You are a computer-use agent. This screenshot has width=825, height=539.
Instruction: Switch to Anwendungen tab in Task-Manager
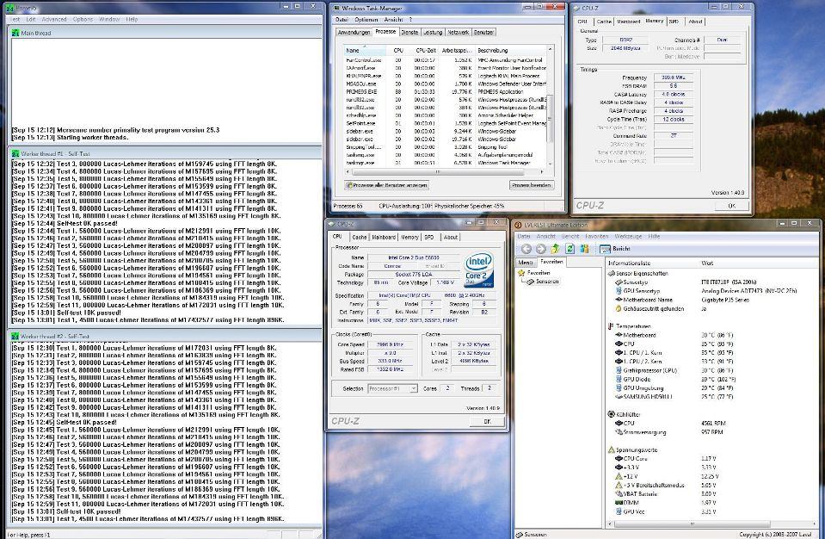tap(354, 32)
